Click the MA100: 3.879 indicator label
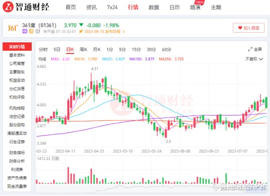Image resolution: width=270 pixels, height=196 pixels. 142,59
